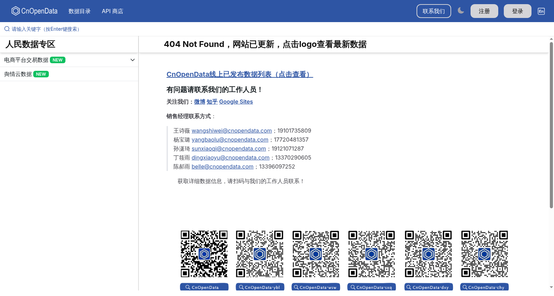Switch language with En icon
This screenshot has width=554, height=296.
pos(541,11)
